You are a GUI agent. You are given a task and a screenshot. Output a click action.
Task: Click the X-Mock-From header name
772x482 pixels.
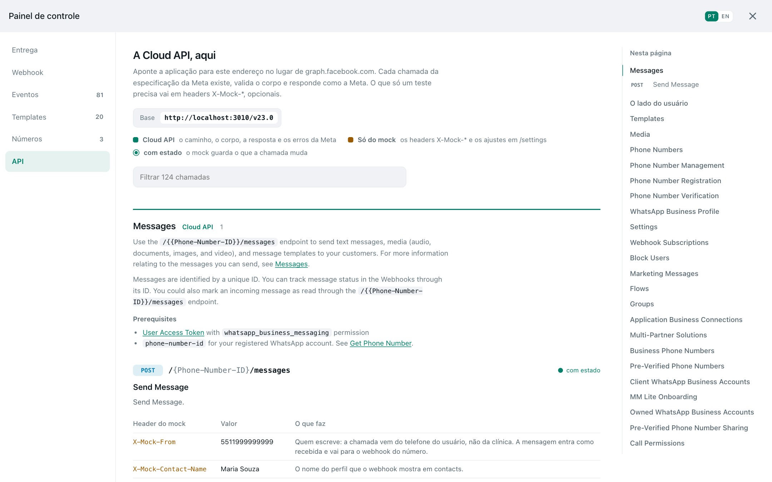click(154, 442)
